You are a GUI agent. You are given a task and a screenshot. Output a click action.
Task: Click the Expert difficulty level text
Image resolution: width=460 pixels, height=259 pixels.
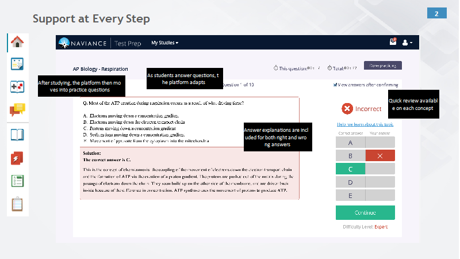[x=381, y=227]
